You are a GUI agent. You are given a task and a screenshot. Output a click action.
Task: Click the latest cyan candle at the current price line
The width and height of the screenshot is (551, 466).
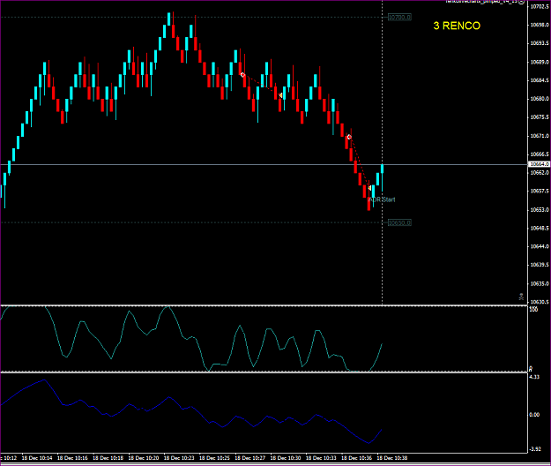(383, 169)
